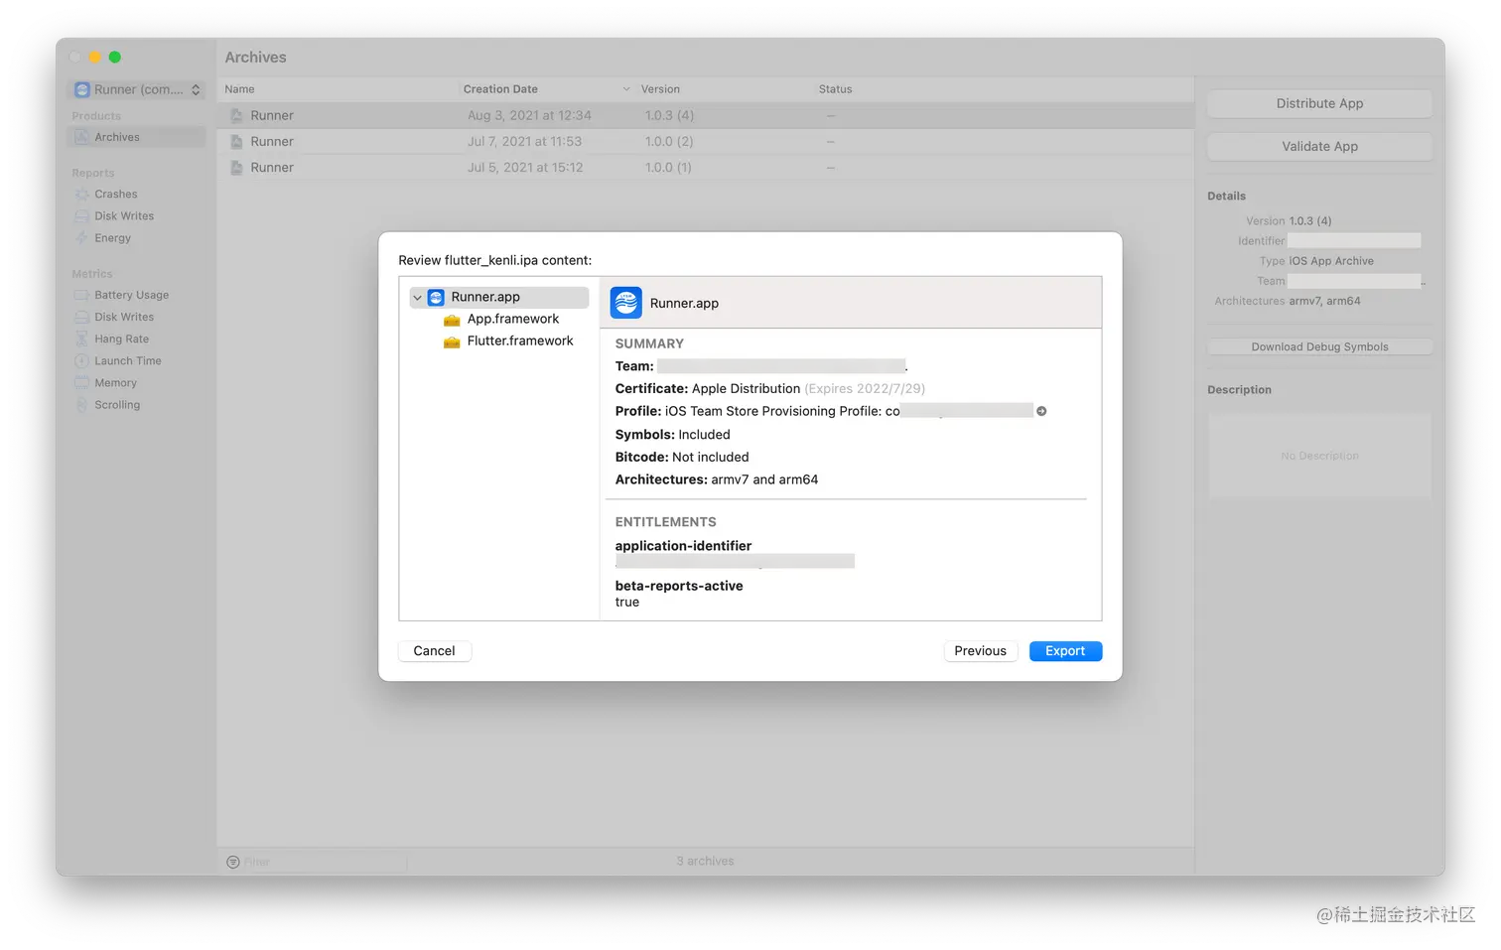Cancel the IPA content review dialog

[434, 651]
